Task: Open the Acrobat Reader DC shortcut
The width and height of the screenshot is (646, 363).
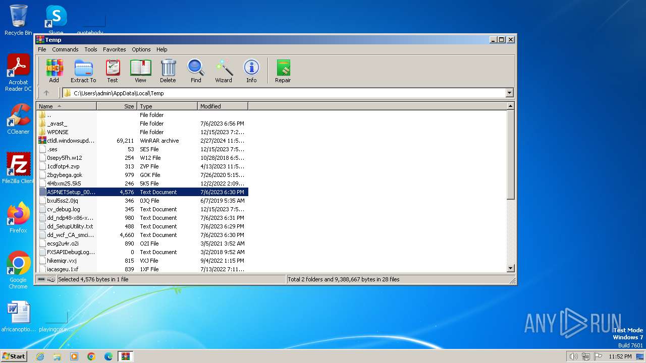Action: 18,73
